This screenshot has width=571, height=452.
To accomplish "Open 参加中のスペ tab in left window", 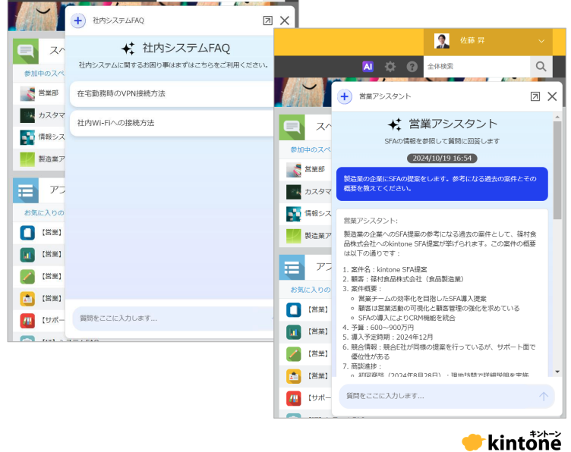I will [44, 74].
